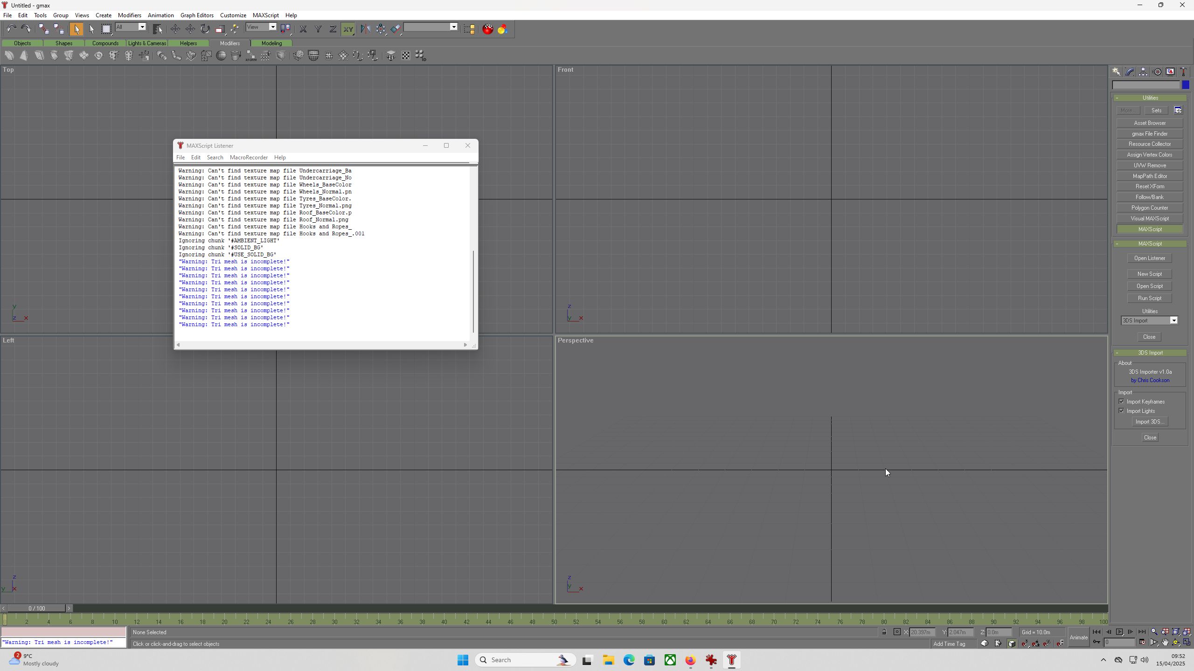The height and width of the screenshot is (671, 1194).
Task: Toggle the Animate mode button
Action: (x=1078, y=637)
